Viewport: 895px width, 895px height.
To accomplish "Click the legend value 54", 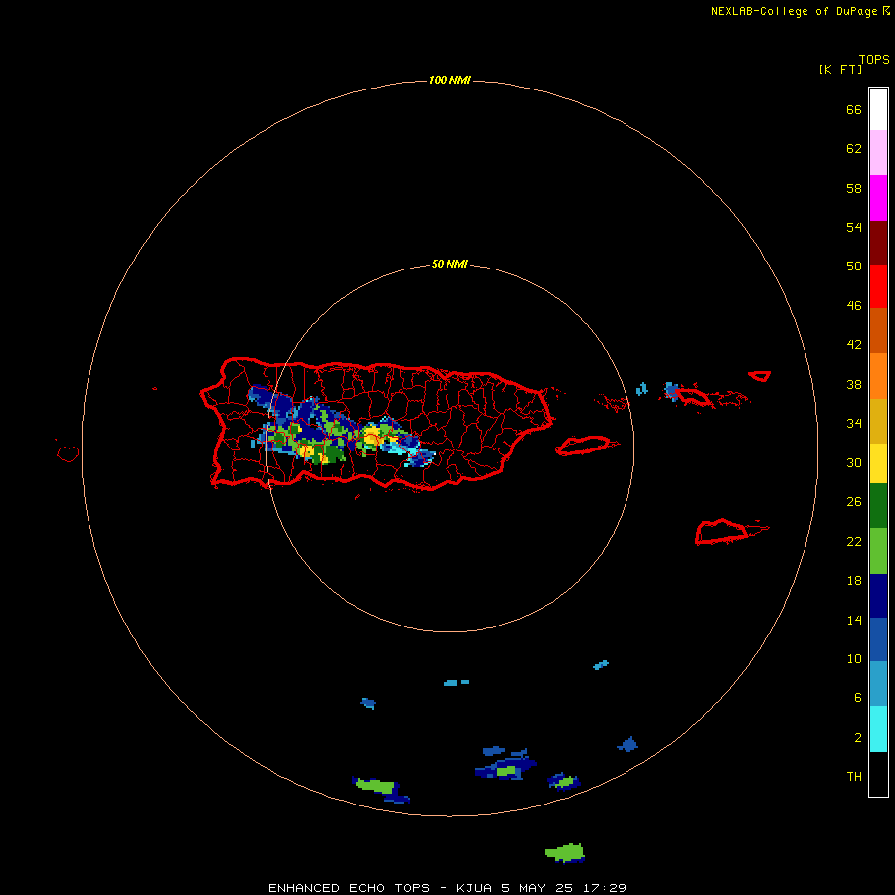I will [x=854, y=227].
